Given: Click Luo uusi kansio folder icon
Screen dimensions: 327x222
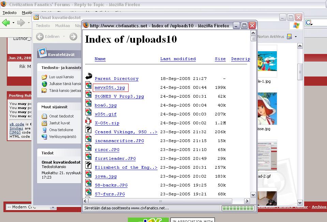Looking at the screenshot, I should click(44, 77).
